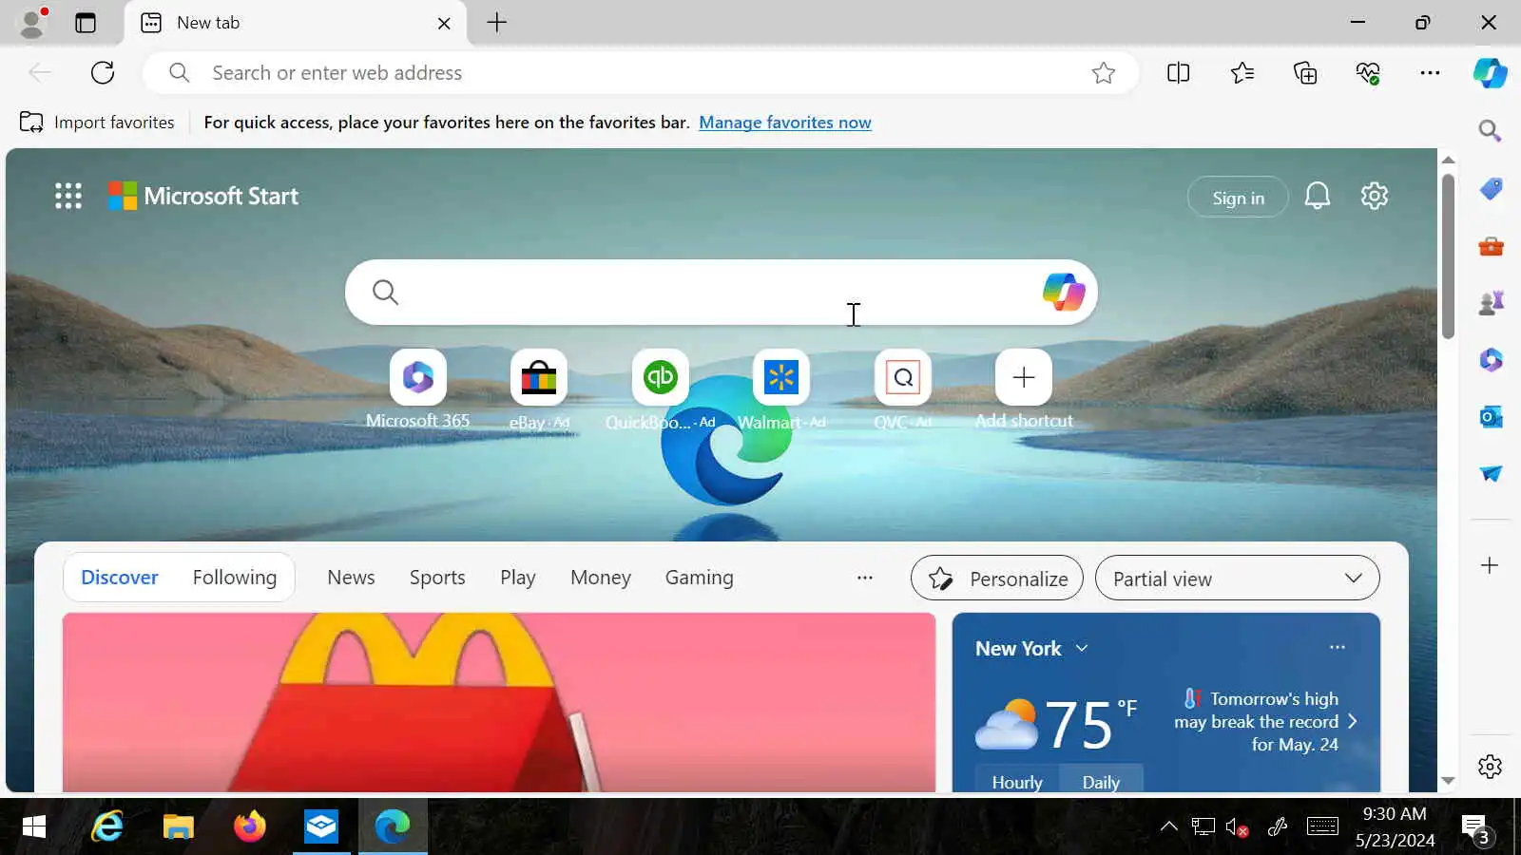
Task: Launch Internet Explorer from taskbar
Action: pyautogui.click(x=106, y=826)
